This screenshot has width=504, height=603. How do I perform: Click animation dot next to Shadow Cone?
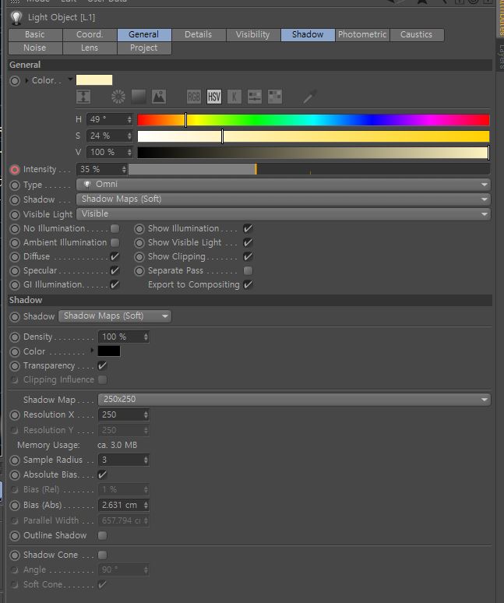point(15,555)
